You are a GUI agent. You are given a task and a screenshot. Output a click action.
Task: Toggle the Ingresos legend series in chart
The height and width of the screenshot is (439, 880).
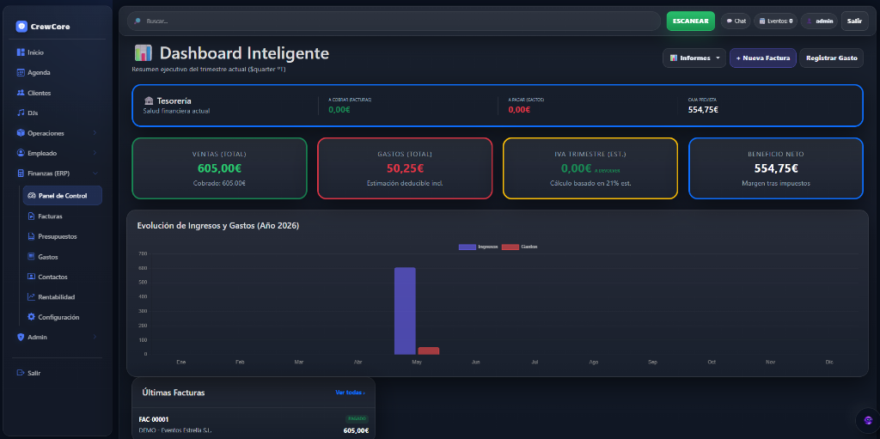(477, 247)
